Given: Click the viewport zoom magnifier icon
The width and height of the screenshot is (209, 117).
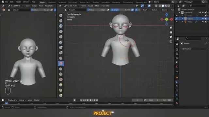Looking at the screenshot, I should click(171, 28).
